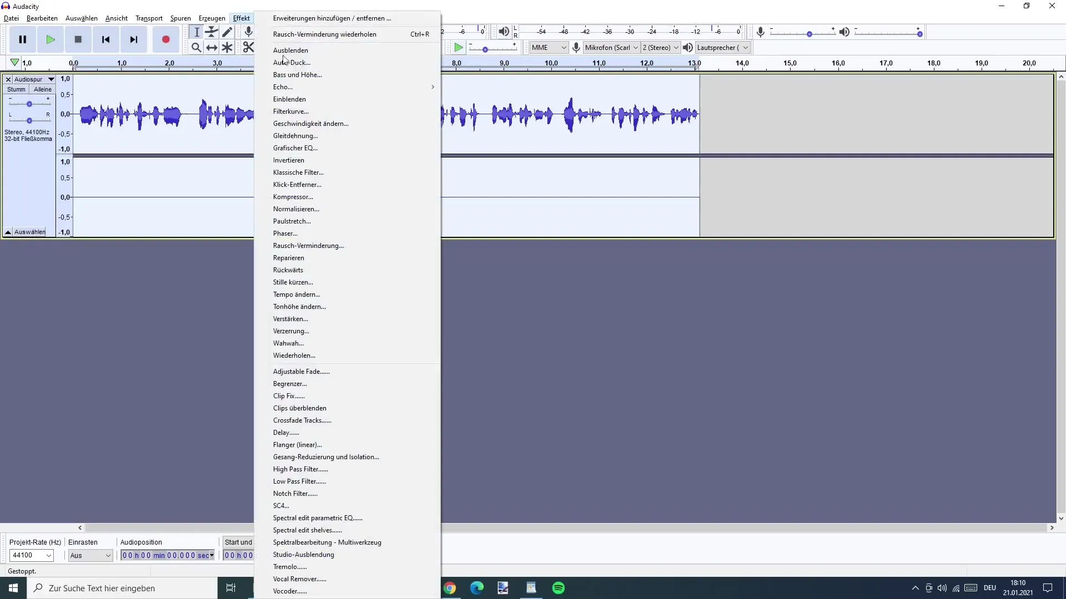
Task: Skip to start of the track
Action: pos(106,39)
